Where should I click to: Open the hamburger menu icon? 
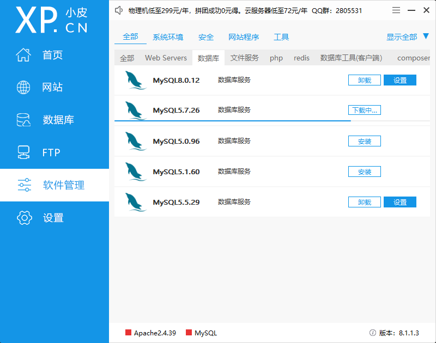[x=396, y=10]
